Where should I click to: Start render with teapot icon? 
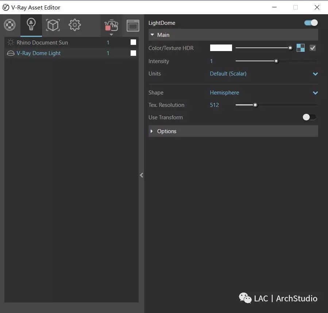click(111, 25)
